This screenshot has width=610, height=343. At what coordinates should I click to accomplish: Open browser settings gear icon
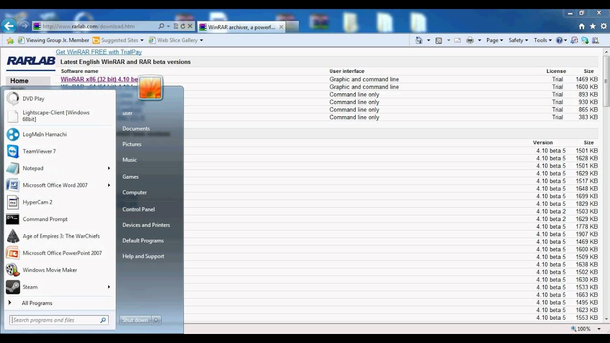pyautogui.click(x=604, y=26)
